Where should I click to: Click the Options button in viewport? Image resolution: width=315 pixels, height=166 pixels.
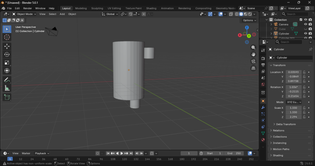click(x=249, y=20)
